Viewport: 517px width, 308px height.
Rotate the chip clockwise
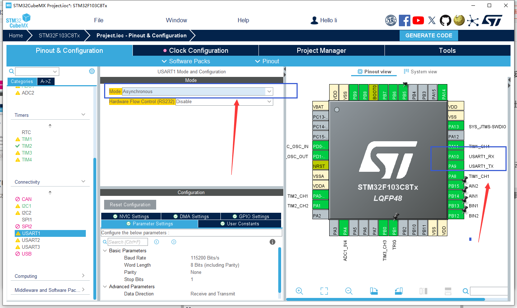click(374, 291)
